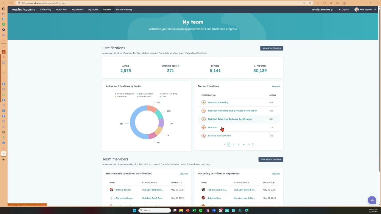Screen dimensions: 381x214
Task: Click the Marketing Hub Software badge icon
Action: (x=204, y=111)
